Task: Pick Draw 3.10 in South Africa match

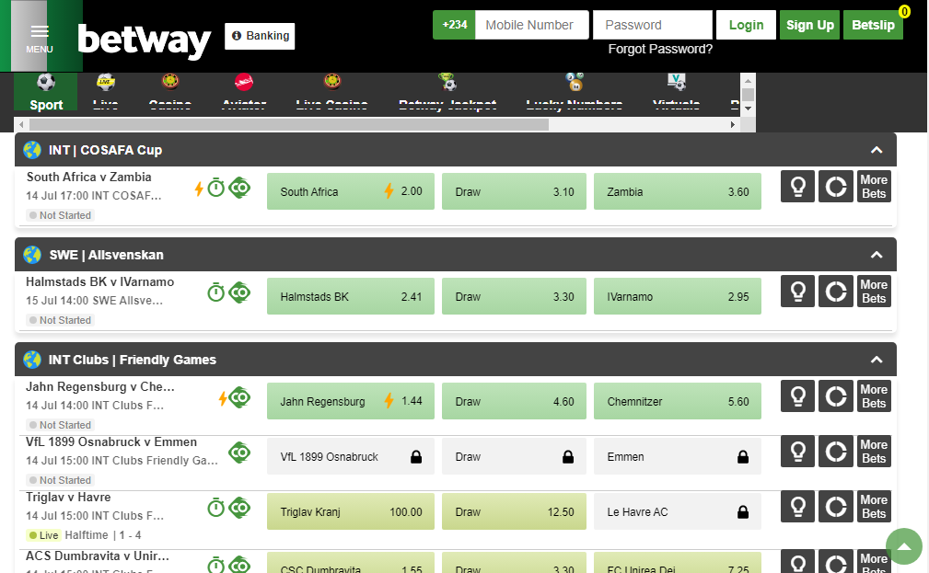Action: pyautogui.click(x=514, y=191)
